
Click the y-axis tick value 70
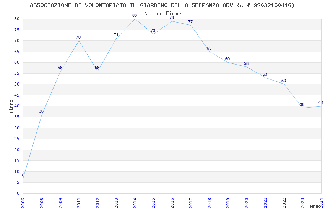pyautogui.click(x=17, y=40)
